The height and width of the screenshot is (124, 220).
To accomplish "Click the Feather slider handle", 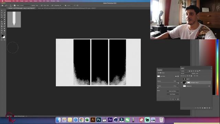I will coord(158,88).
